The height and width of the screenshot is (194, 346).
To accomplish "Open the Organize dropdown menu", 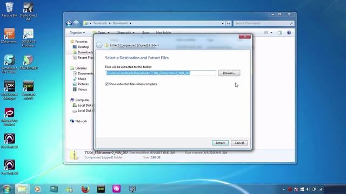I will 77,32.
